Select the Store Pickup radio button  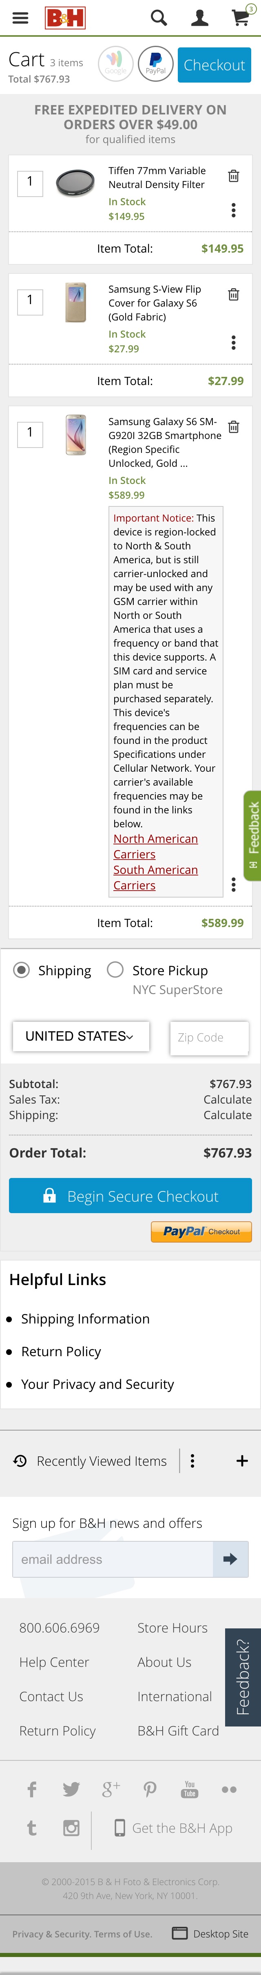[115, 970]
